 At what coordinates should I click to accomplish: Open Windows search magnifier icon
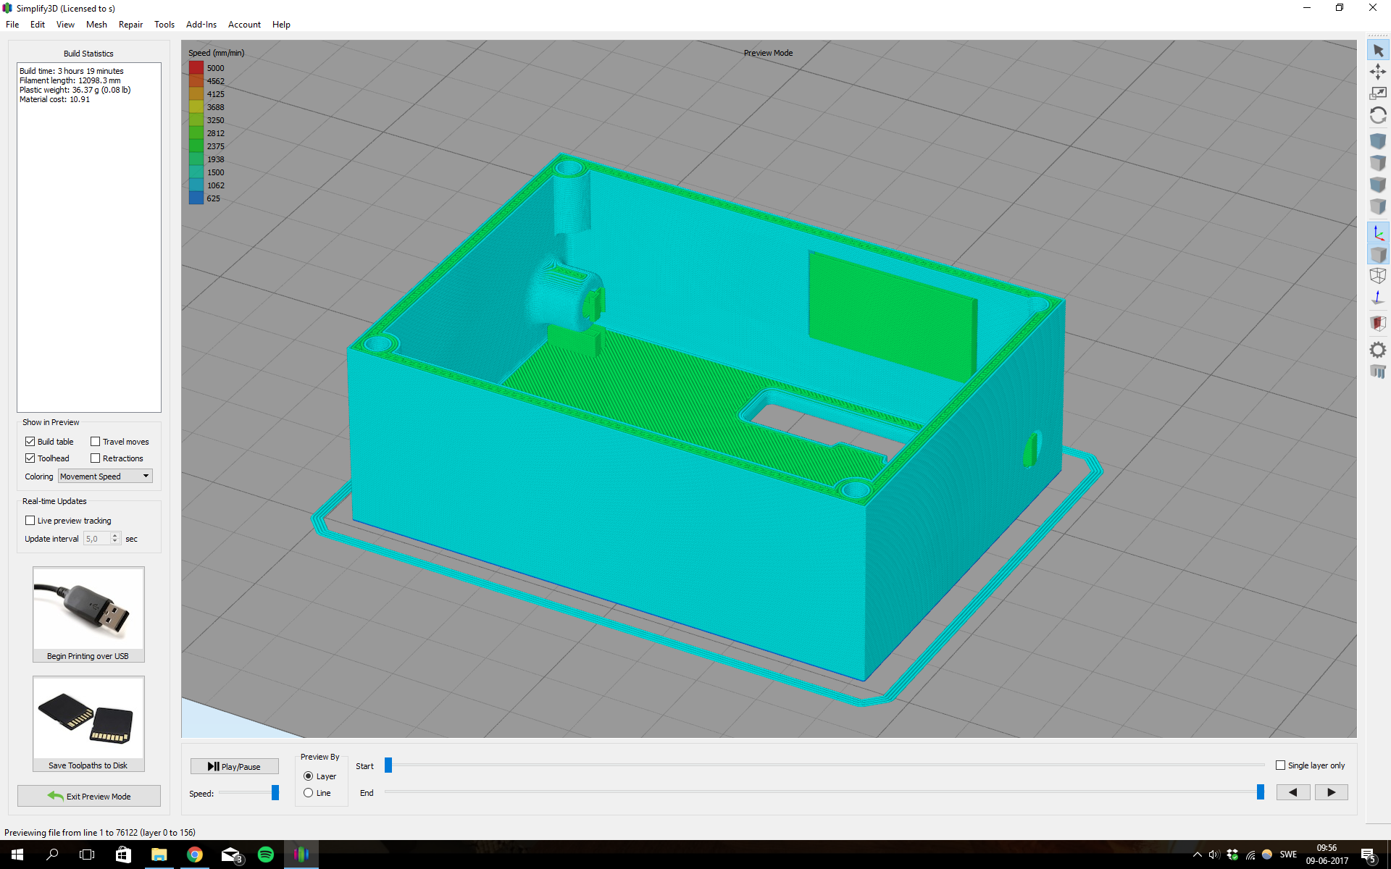tap(52, 855)
